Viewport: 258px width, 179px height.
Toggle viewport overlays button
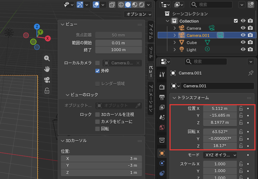click(x=96, y=5)
